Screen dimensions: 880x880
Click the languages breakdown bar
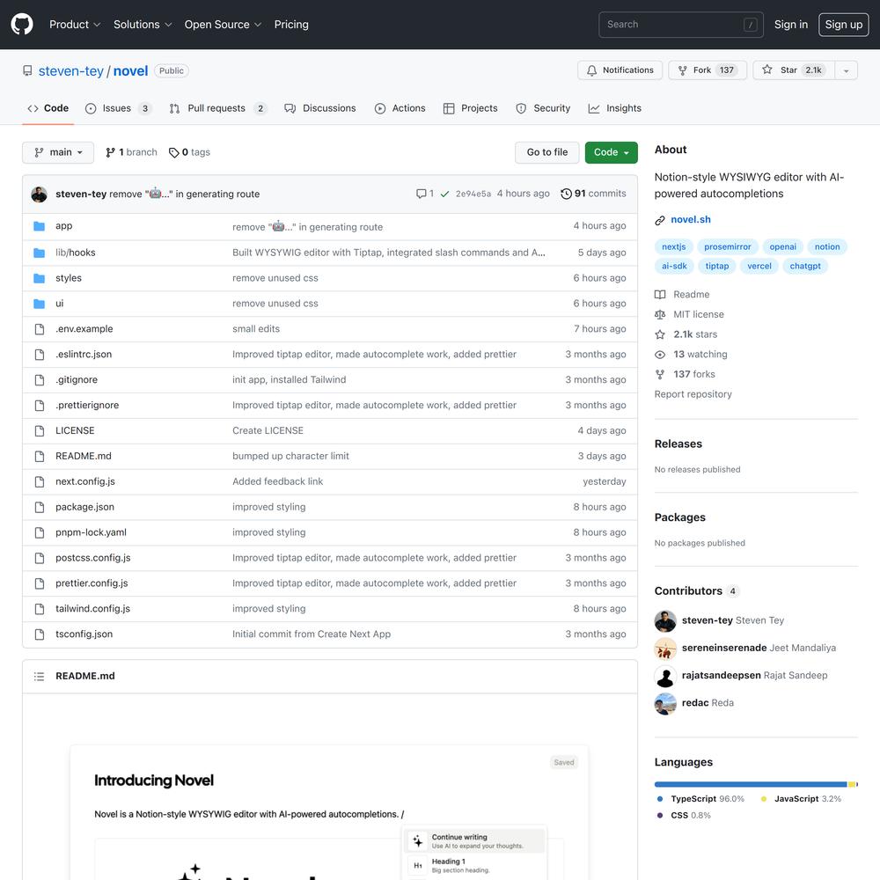click(756, 785)
